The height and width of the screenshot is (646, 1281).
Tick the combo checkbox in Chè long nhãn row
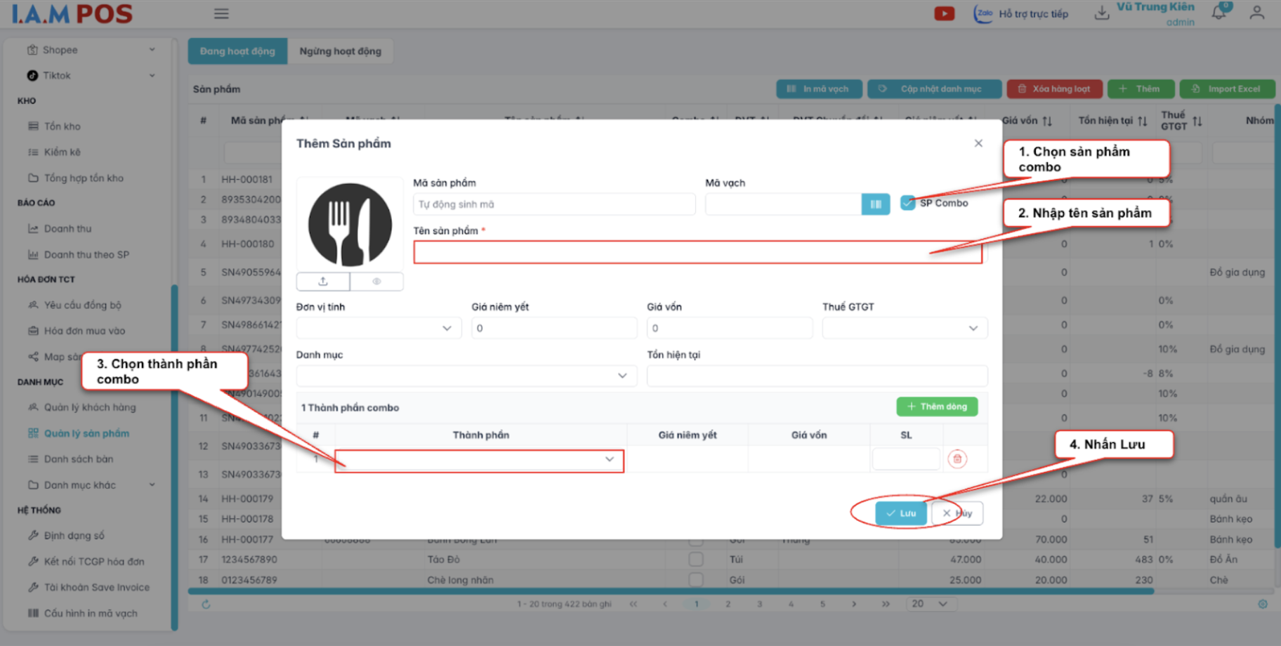pyautogui.click(x=696, y=580)
